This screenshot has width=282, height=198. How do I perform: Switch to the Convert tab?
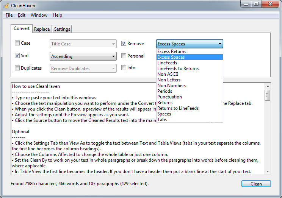click(x=22, y=28)
